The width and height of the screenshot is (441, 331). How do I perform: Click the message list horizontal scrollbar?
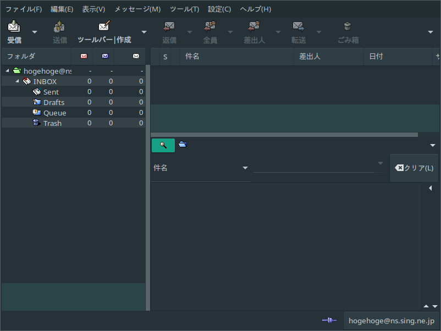pos(284,134)
